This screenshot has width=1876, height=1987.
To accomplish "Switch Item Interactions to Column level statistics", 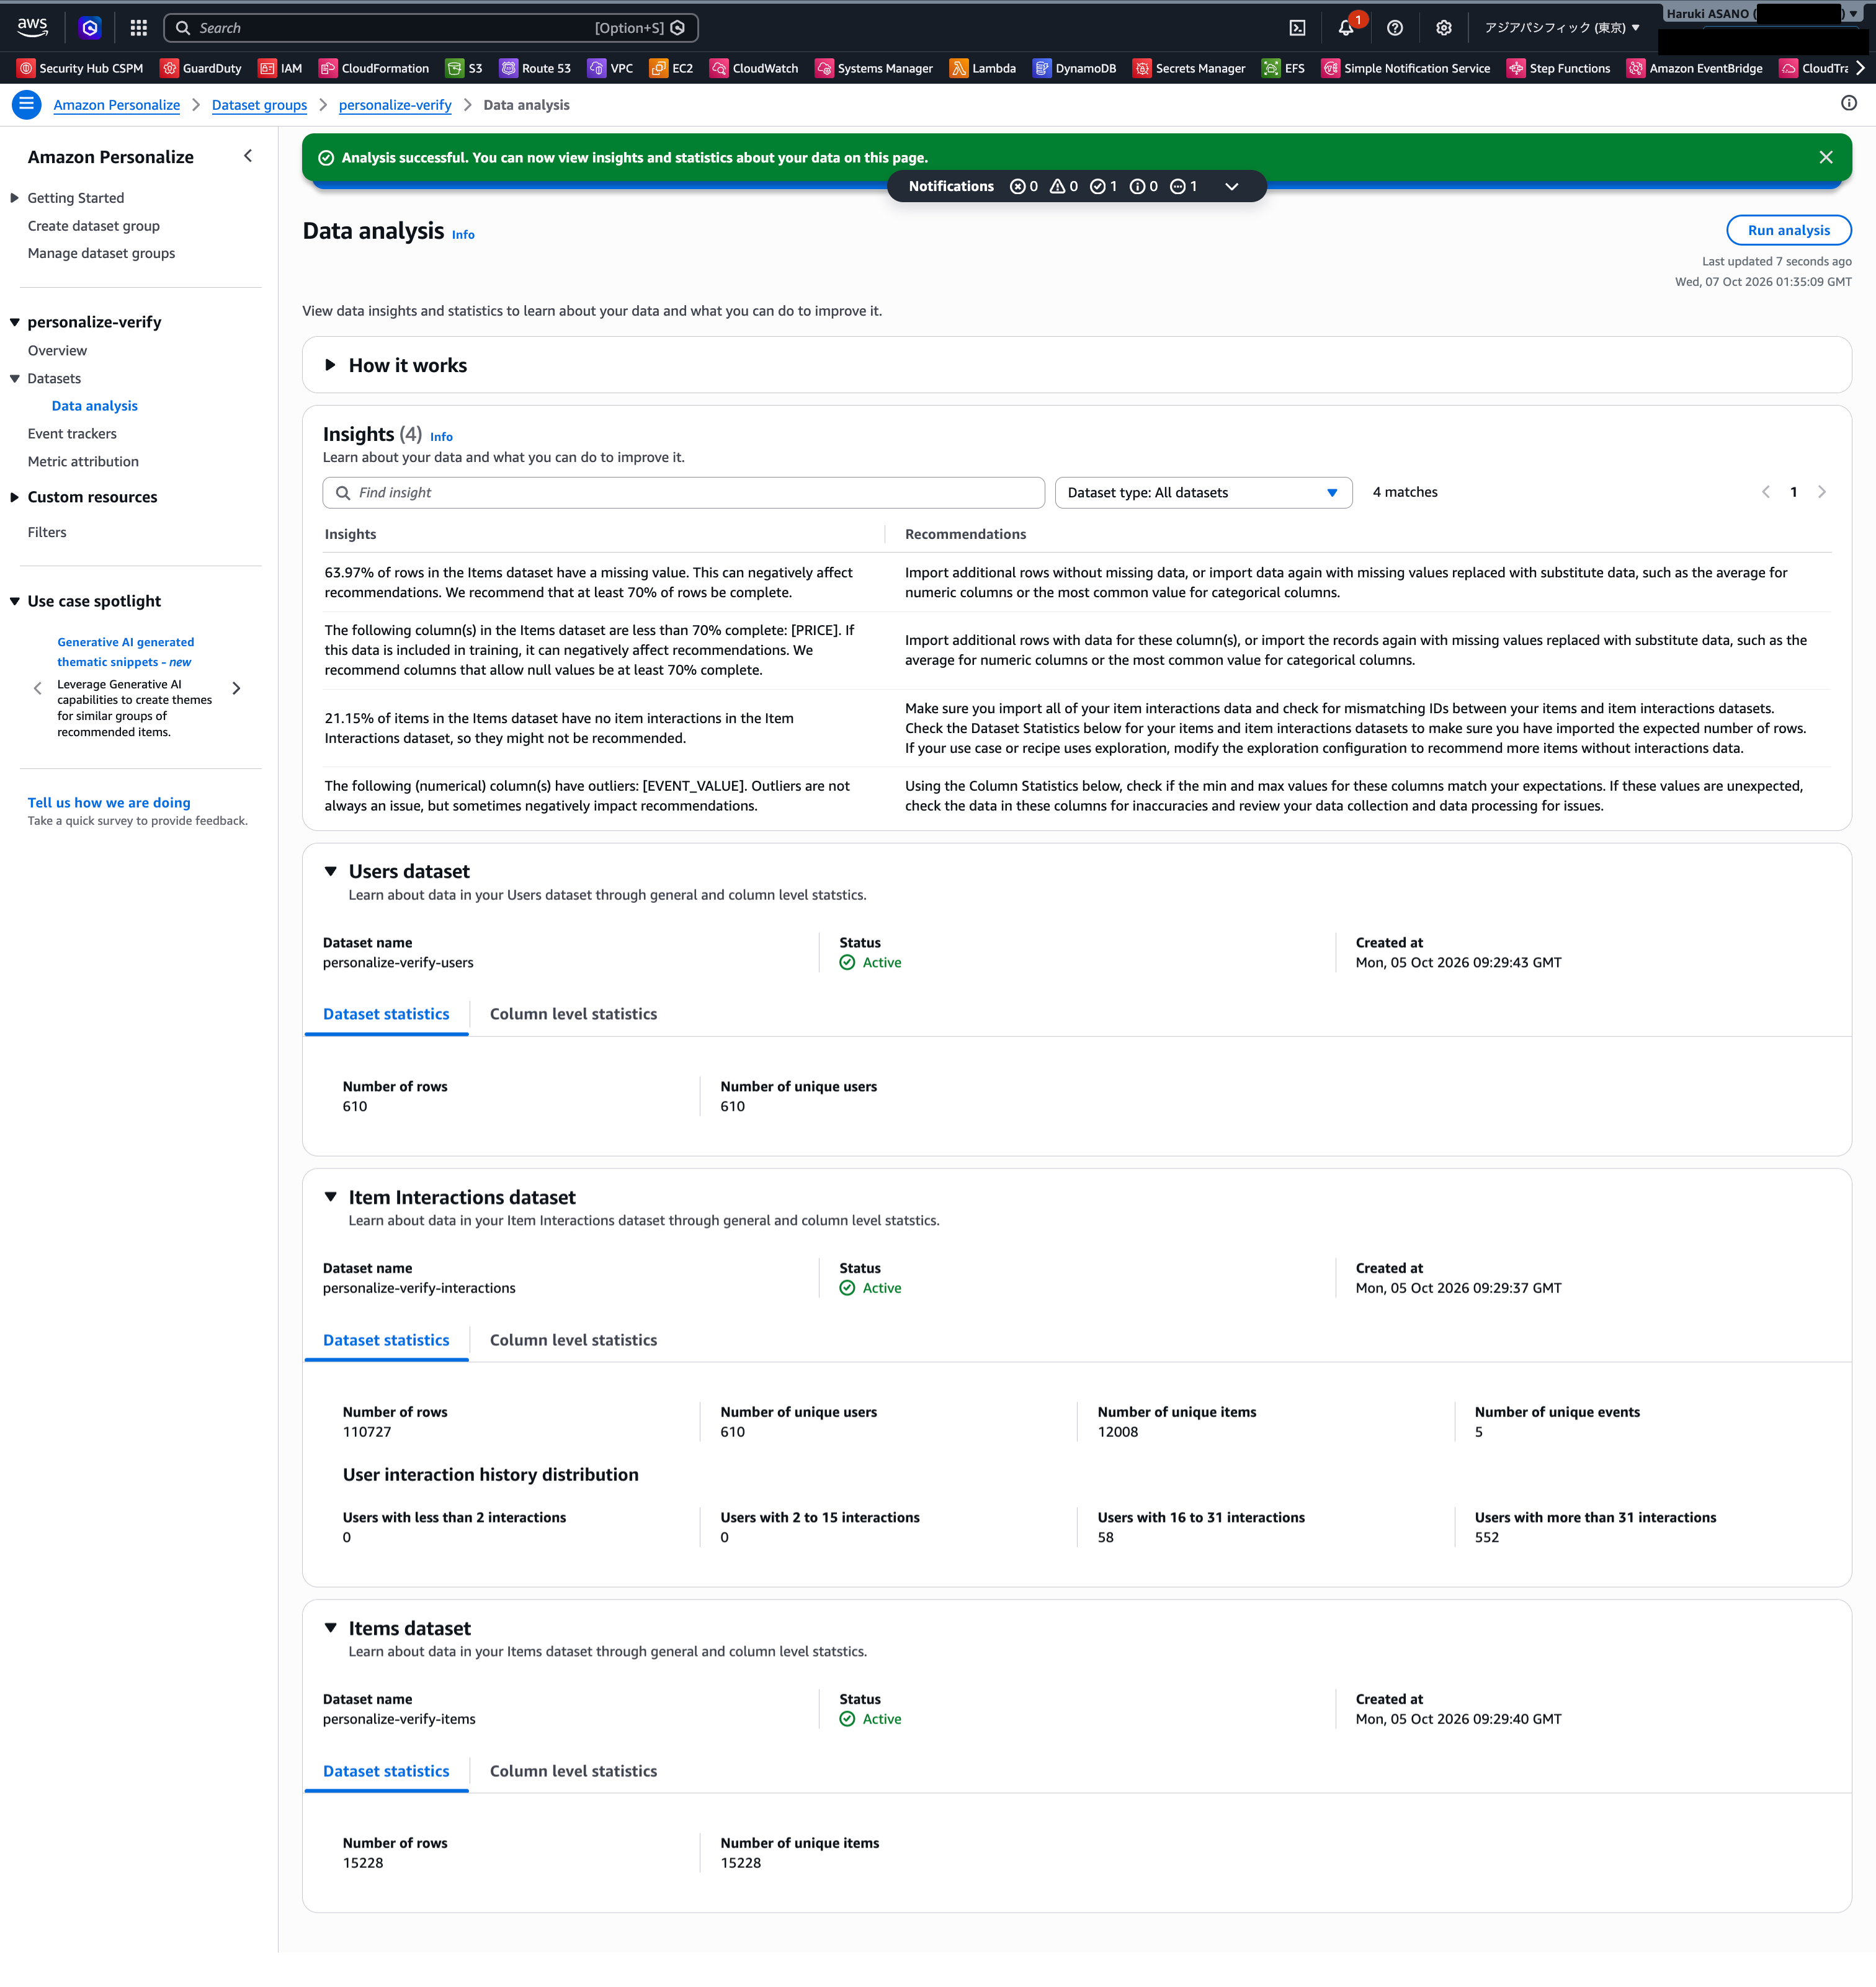I will coord(573,1340).
